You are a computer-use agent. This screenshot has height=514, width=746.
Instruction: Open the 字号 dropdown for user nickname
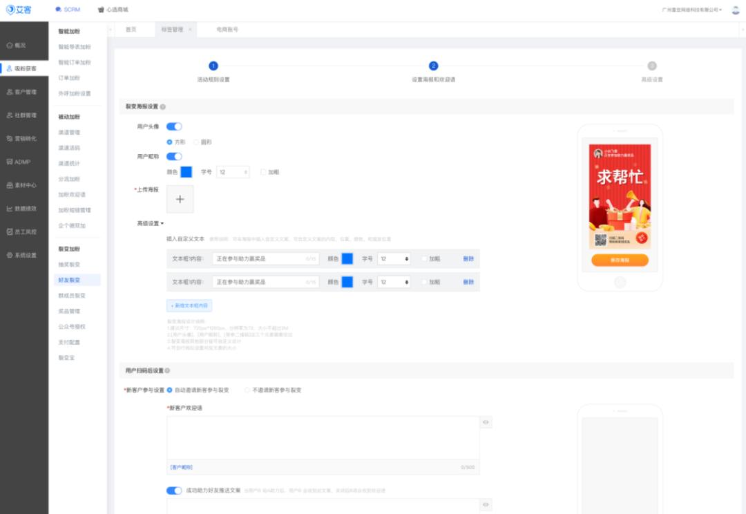[232, 172]
